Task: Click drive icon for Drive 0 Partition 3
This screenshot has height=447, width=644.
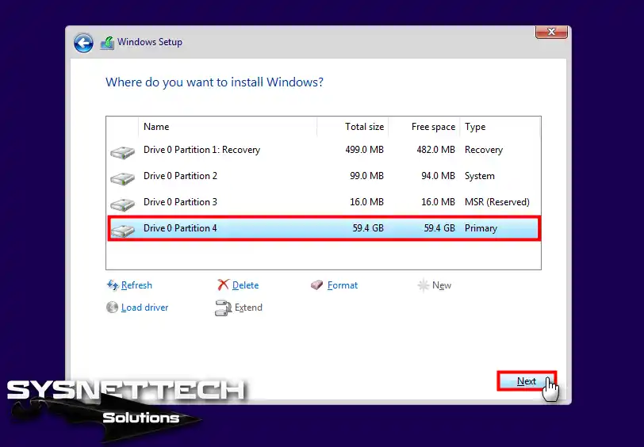Action: click(x=123, y=203)
